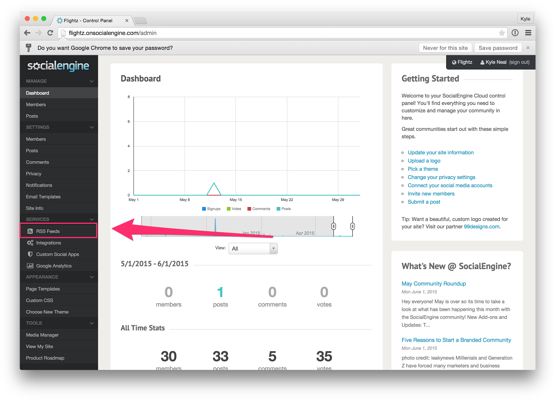Dismiss the save password bar
Viewport: 555px width, 400px height.
click(528, 48)
